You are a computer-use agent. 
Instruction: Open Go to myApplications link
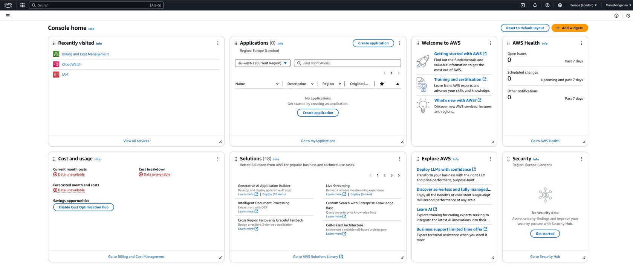tap(318, 141)
